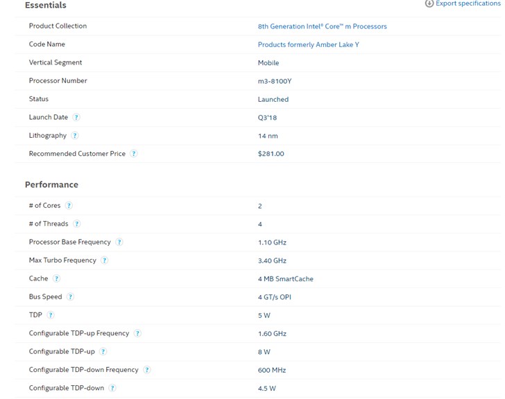Show help for Configurable TDP-down Frequency
Screen dimensions: 505x399
tap(147, 370)
